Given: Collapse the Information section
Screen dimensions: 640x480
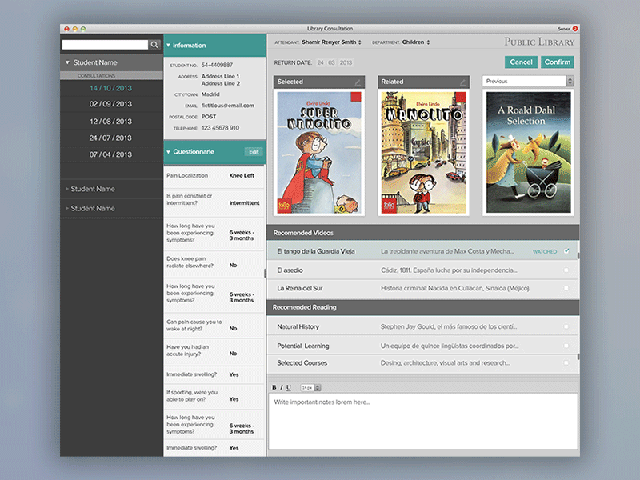Looking at the screenshot, I should (x=169, y=46).
